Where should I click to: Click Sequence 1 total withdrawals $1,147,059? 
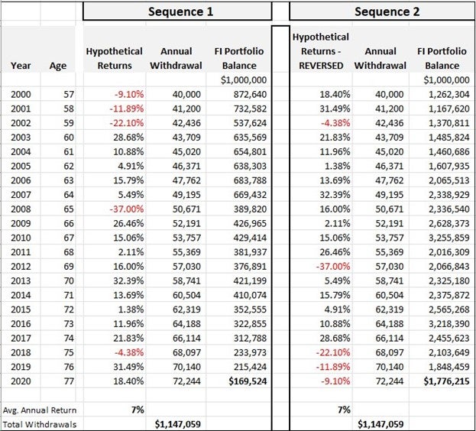pos(176,424)
